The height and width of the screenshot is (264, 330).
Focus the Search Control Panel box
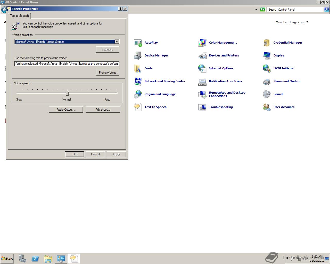(295, 10)
